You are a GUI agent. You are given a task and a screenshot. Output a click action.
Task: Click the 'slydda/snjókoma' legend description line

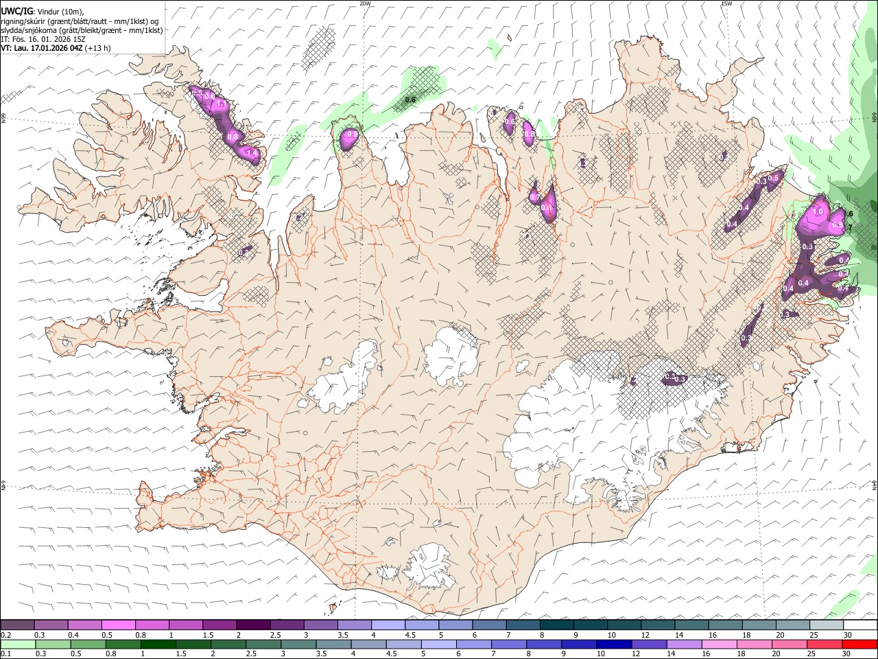[82, 30]
